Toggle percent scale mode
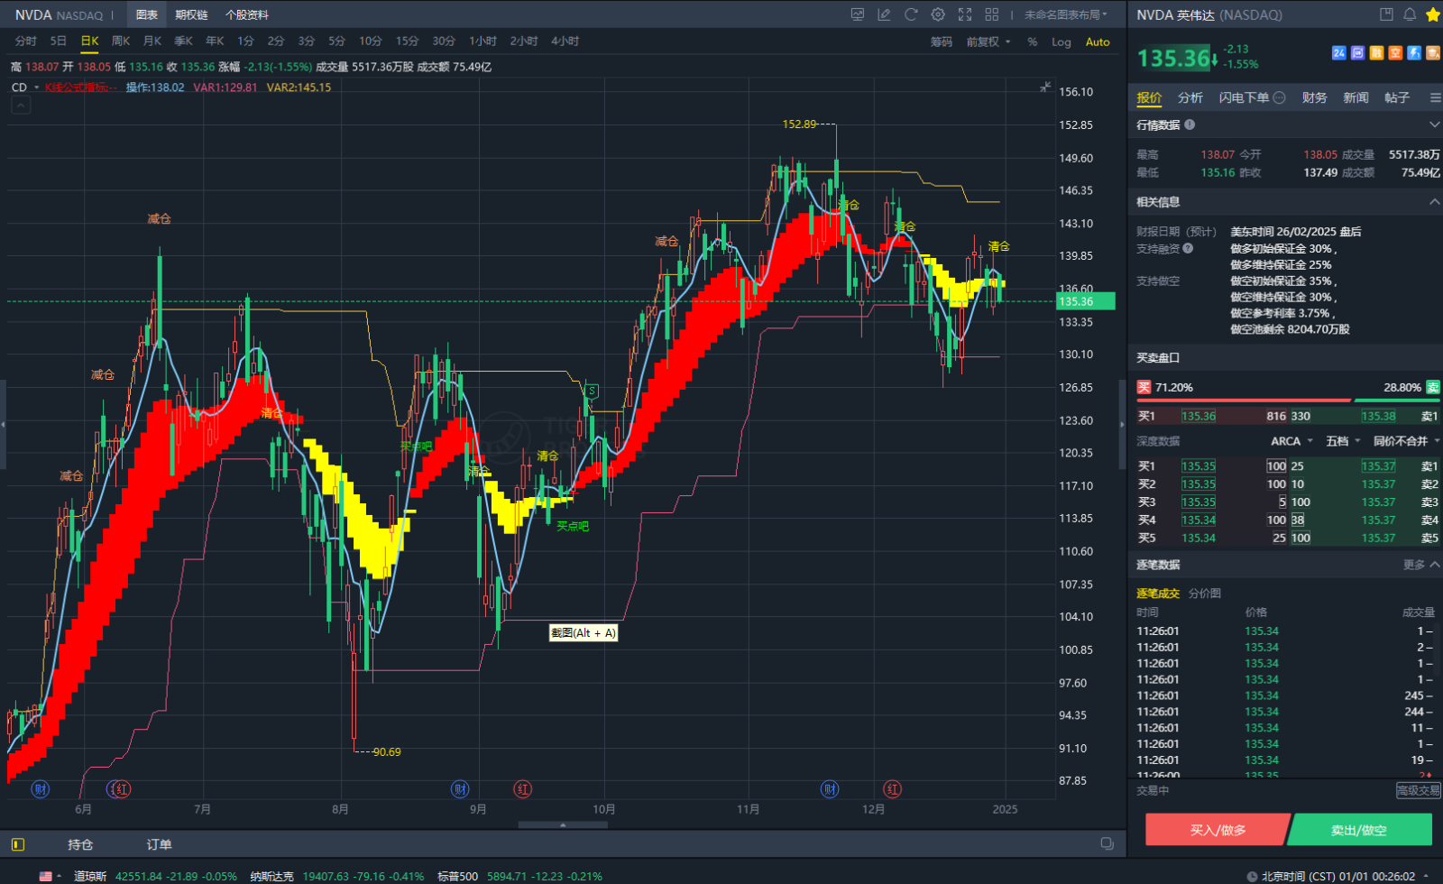 [x=1033, y=41]
